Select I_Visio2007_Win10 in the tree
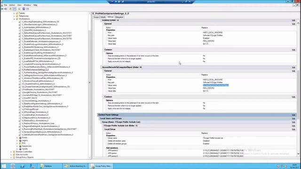The height and width of the screenshot is (169, 301). [x=29, y=98]
